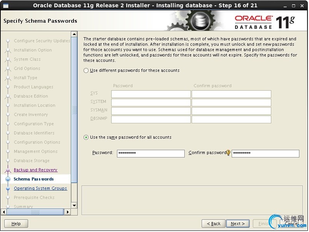
Task: Focus the shared Password field
Action: [x=151, y=154]
